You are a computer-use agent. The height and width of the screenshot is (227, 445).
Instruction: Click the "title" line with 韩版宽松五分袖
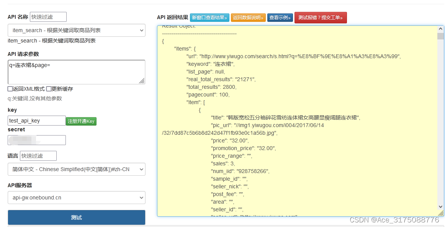click(x=286, y=118)
